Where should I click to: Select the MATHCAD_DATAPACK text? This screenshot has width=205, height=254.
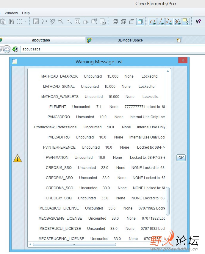coord(60,76)
